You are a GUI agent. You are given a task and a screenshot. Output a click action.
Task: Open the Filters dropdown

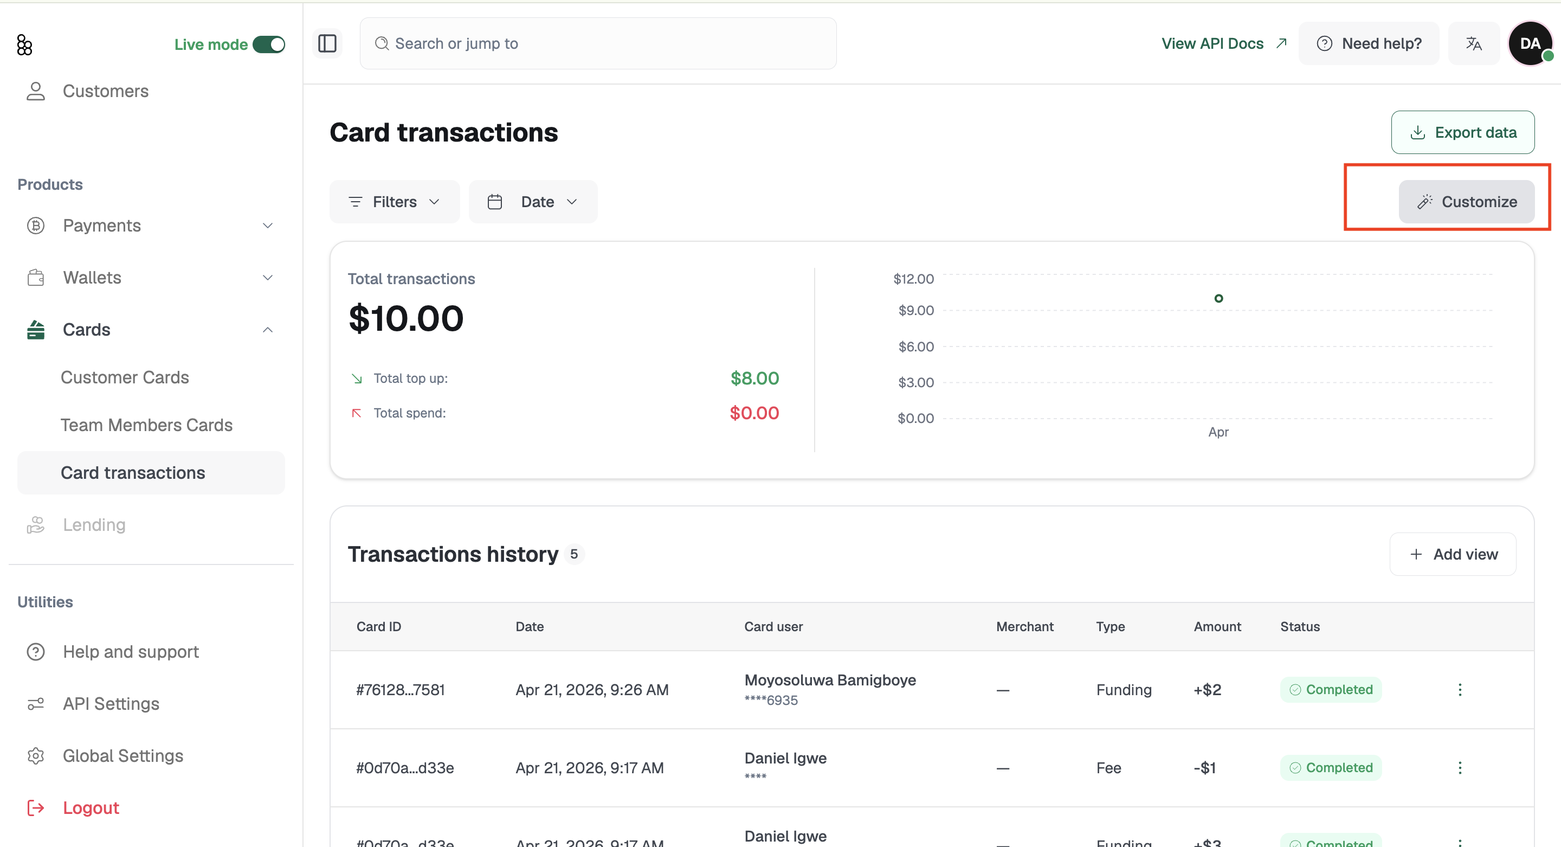(x=395, y=202)
